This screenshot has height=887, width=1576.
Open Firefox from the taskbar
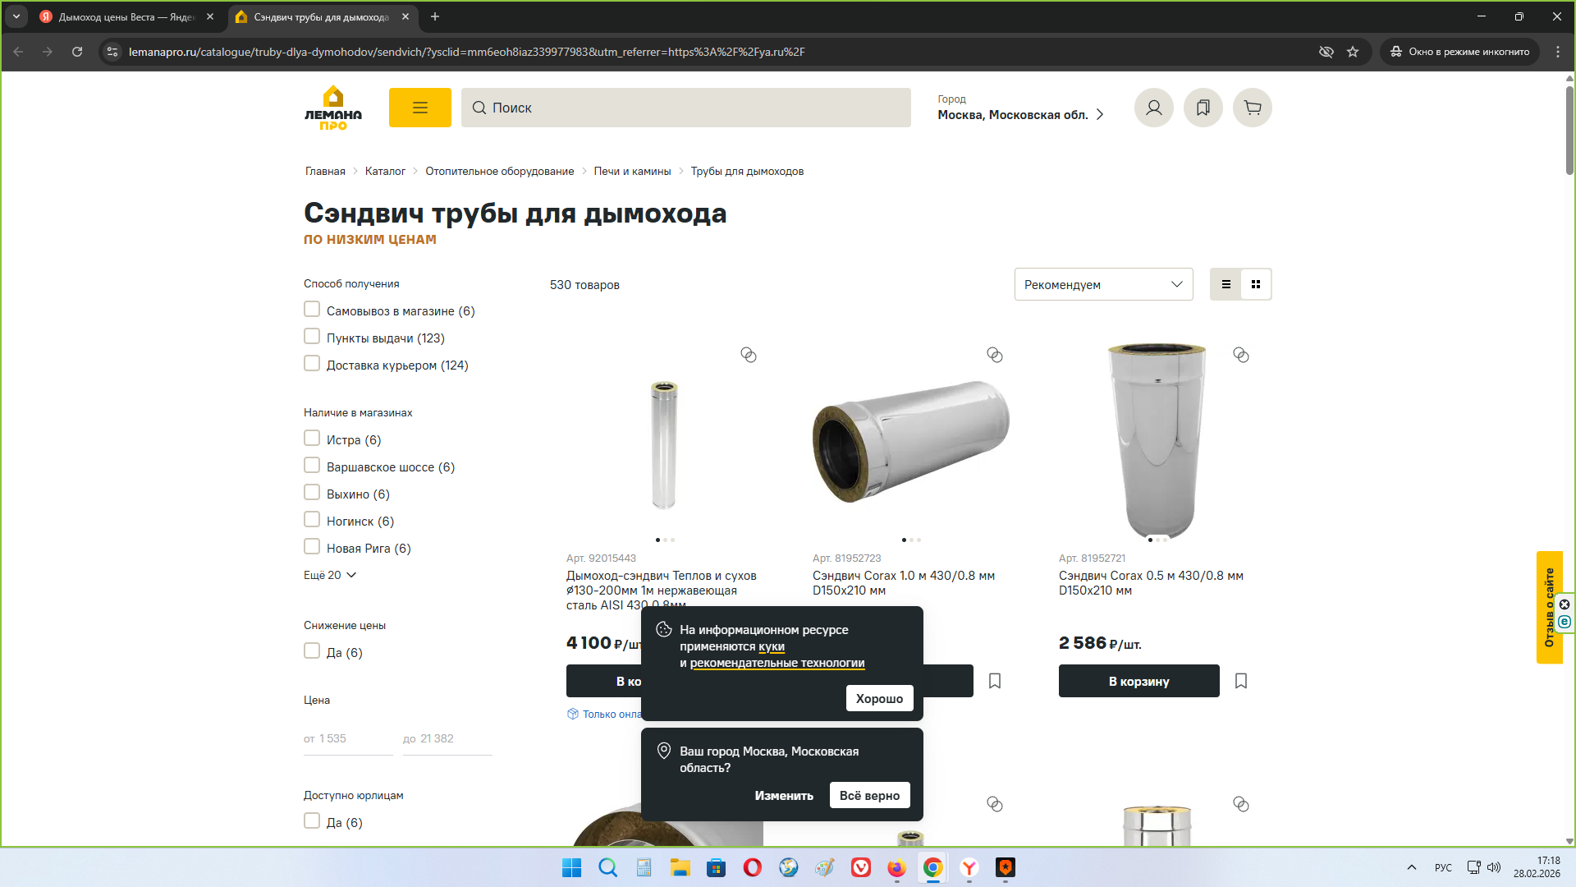tap(896, 867)
